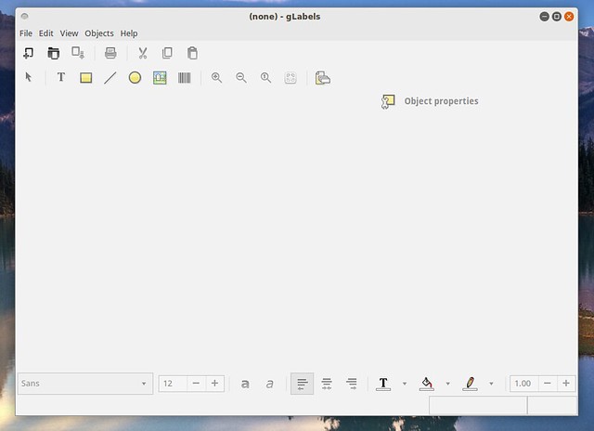Click the Zoom in magnifier icon
The image size is (594, 431).
pos(216,78)
